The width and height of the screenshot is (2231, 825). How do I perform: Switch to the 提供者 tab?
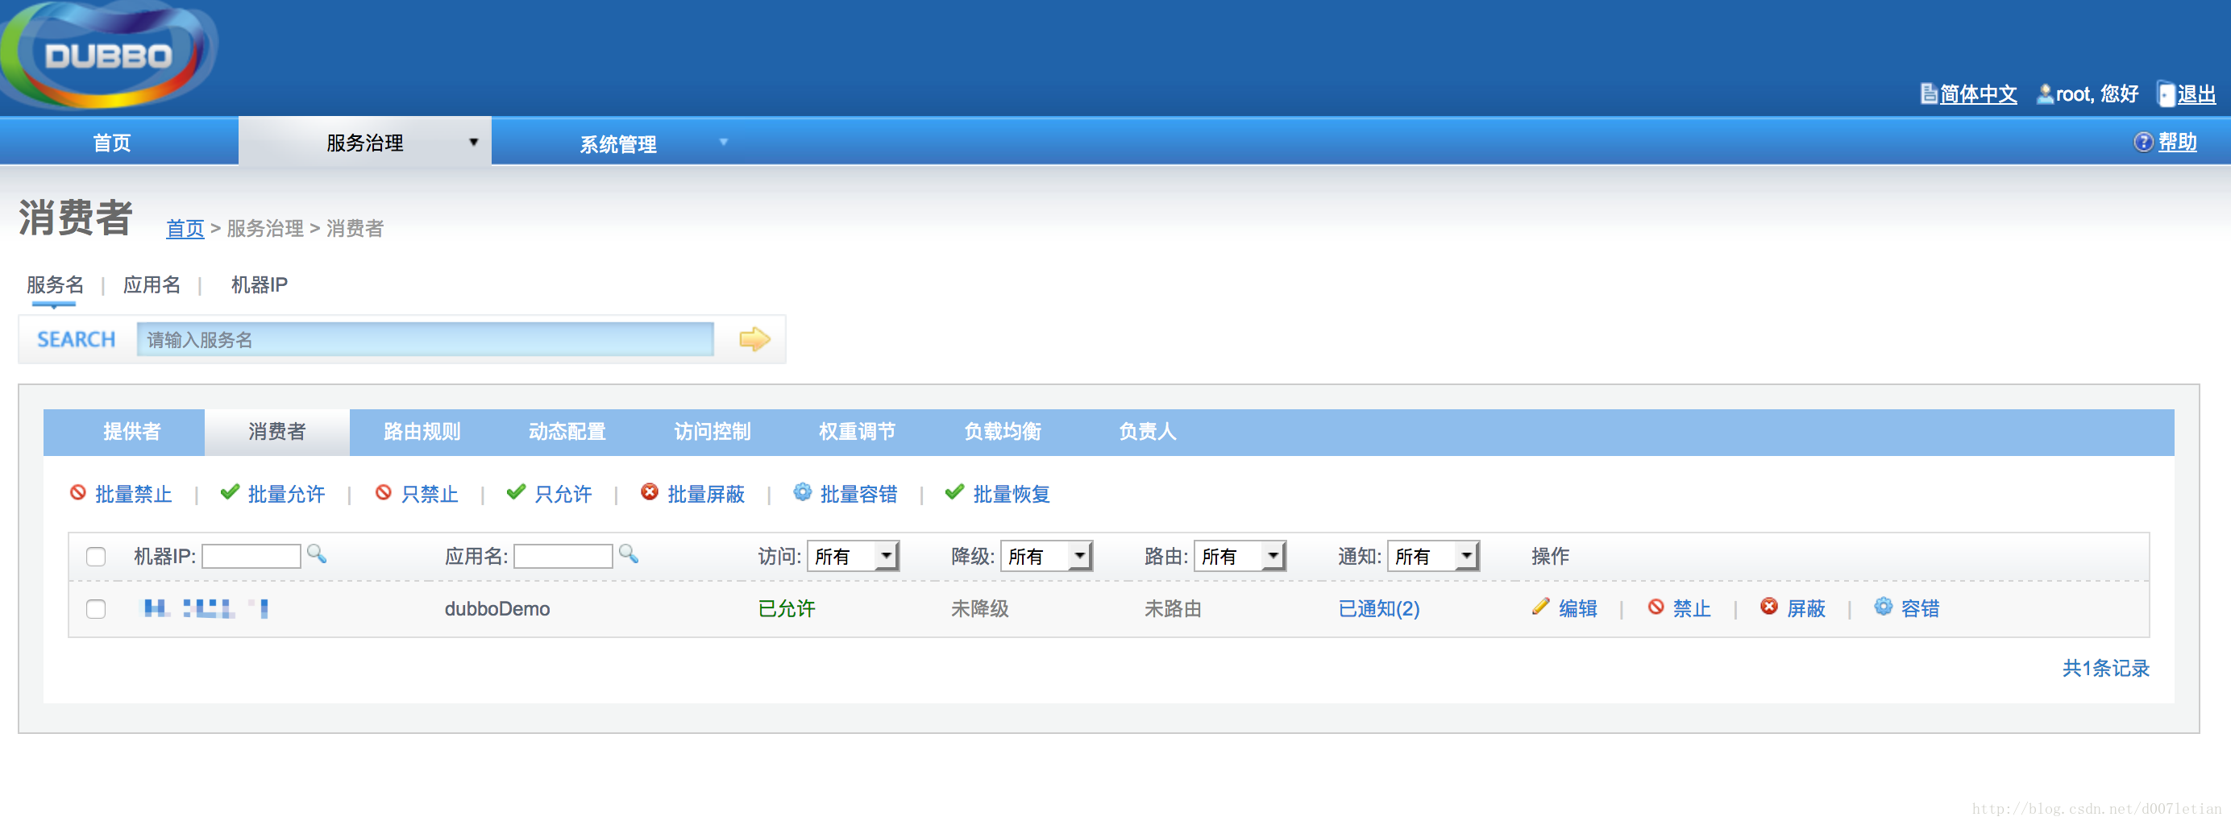point(131,431)
